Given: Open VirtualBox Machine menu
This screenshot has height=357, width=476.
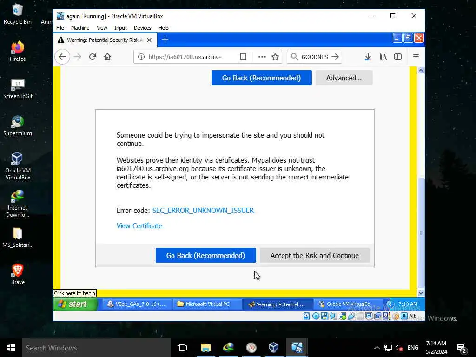Looking at the screenshot, I should point(80,28).
